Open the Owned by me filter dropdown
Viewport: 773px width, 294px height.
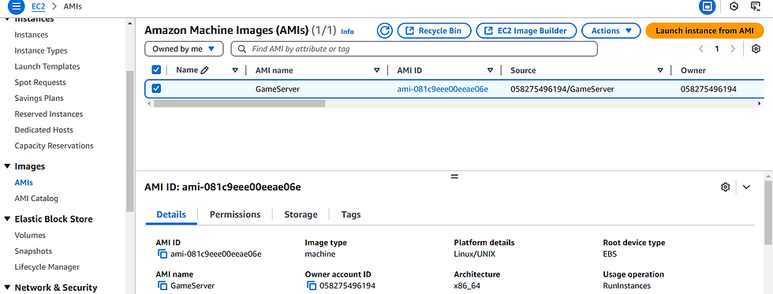[184, 49]
